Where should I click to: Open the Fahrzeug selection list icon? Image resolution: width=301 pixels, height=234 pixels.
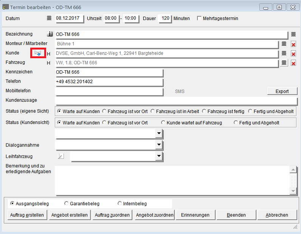click(284, 63)
